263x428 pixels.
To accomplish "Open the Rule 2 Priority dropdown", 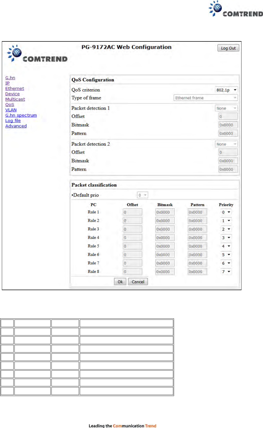I will [226, 221].
